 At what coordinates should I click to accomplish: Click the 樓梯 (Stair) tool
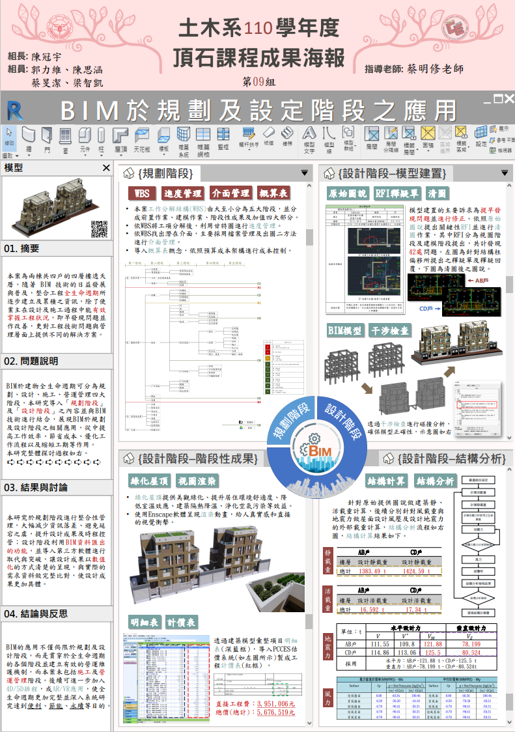pos(287,136)
